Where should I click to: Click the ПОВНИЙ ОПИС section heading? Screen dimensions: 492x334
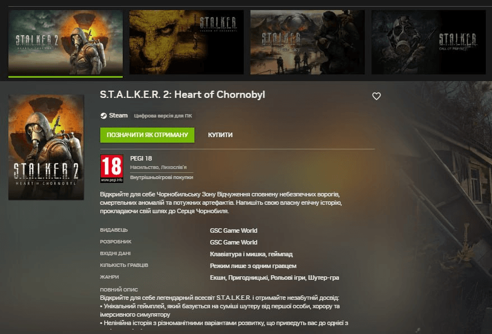coord(119,290)
